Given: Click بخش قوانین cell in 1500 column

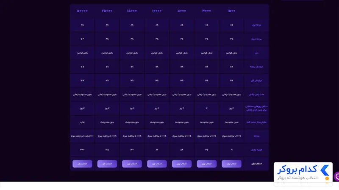Looking at the screenshot, I should (231, 53).
